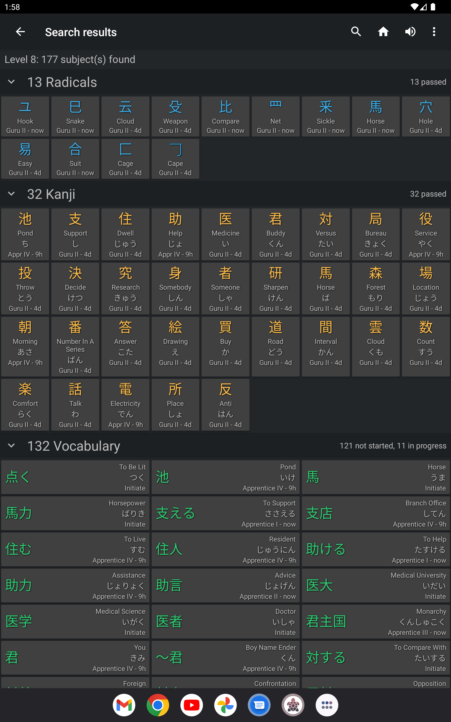Viewport: 451px width, 722px height.
Task: Collapse the 13 Radicals section
Action: tap(11, 82)
